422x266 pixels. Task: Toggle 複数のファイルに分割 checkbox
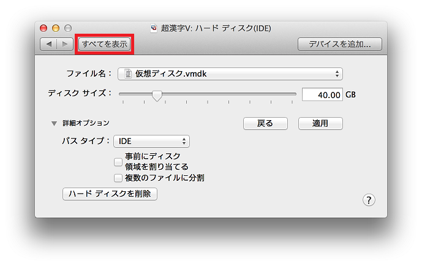(118, 178)
